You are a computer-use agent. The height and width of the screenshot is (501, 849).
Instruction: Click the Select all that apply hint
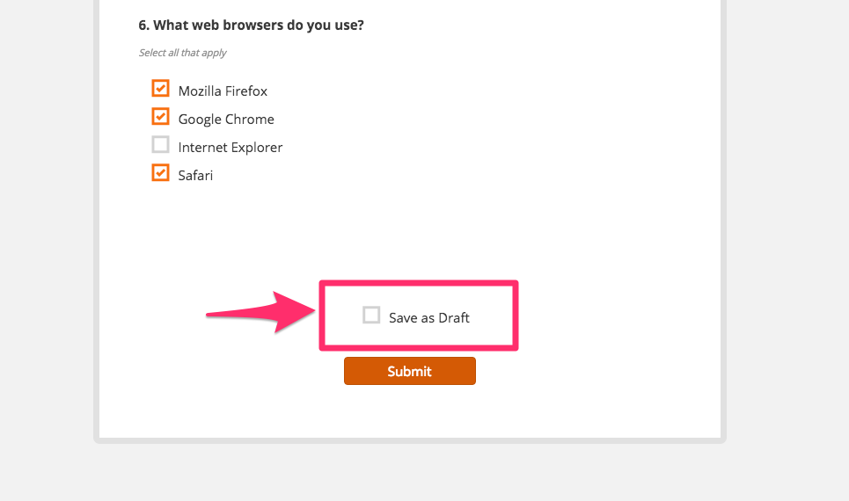click(182, 53)
